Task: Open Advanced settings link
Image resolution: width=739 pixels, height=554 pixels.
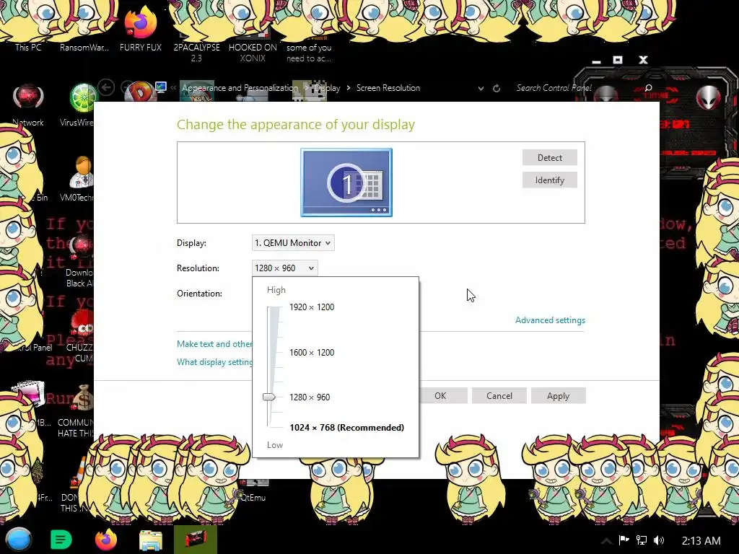Action: click(550, 320)
